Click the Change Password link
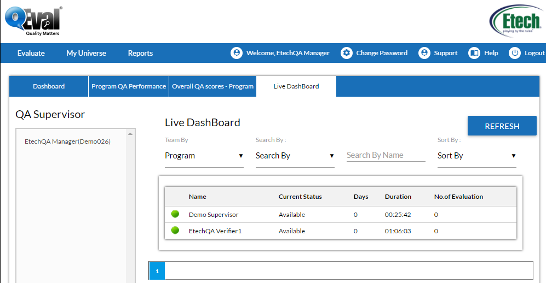Image resolution: width=546 pixels, height=283 pixels. [382, 53]
